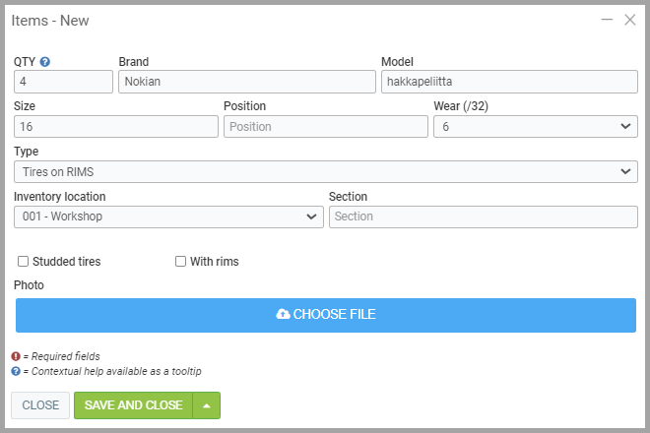Open the Inventory location dropdown
Image resolution: width=650 pixels, height=433 pixels.
coord(168,216)
